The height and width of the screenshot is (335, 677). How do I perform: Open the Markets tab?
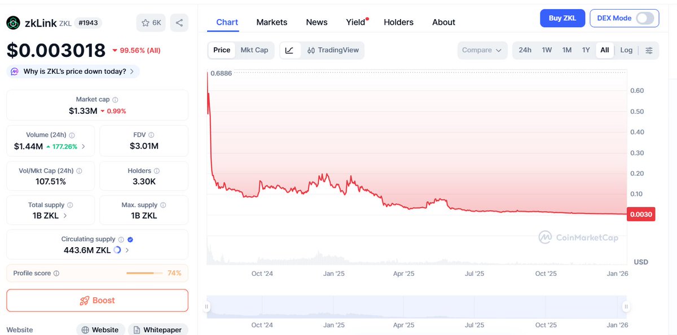272,23
